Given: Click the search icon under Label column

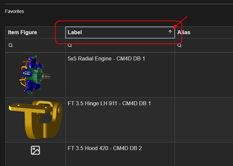Looking at the screenshot, I should pos(70,45).
